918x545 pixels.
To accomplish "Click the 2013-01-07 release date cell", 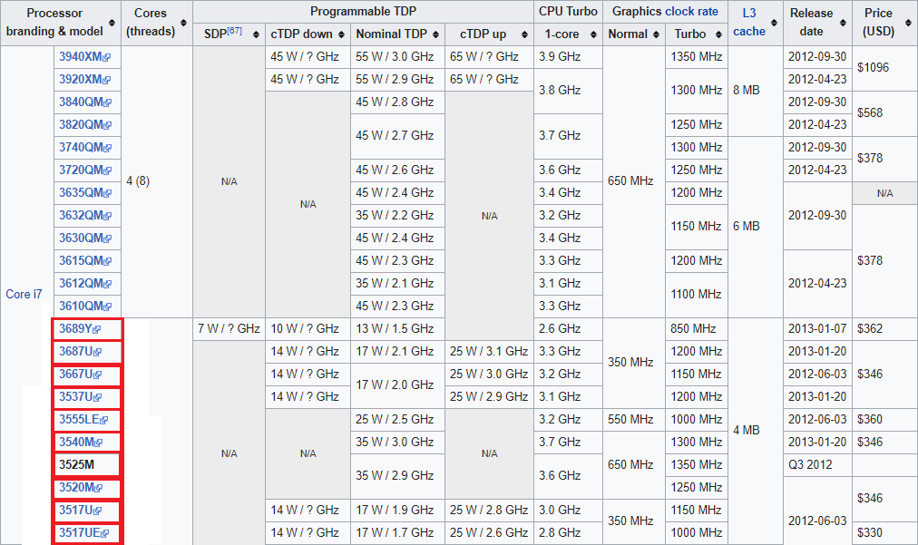I will pos(817,329).
